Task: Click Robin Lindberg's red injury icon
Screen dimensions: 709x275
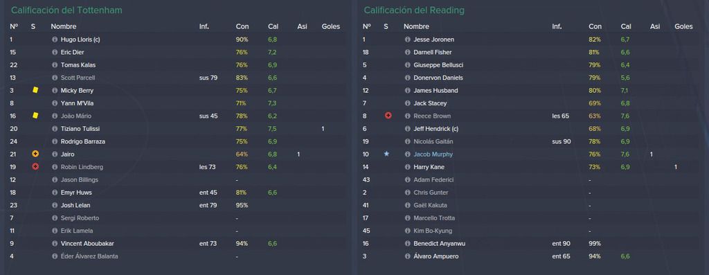Action: (x=35, y=167)
